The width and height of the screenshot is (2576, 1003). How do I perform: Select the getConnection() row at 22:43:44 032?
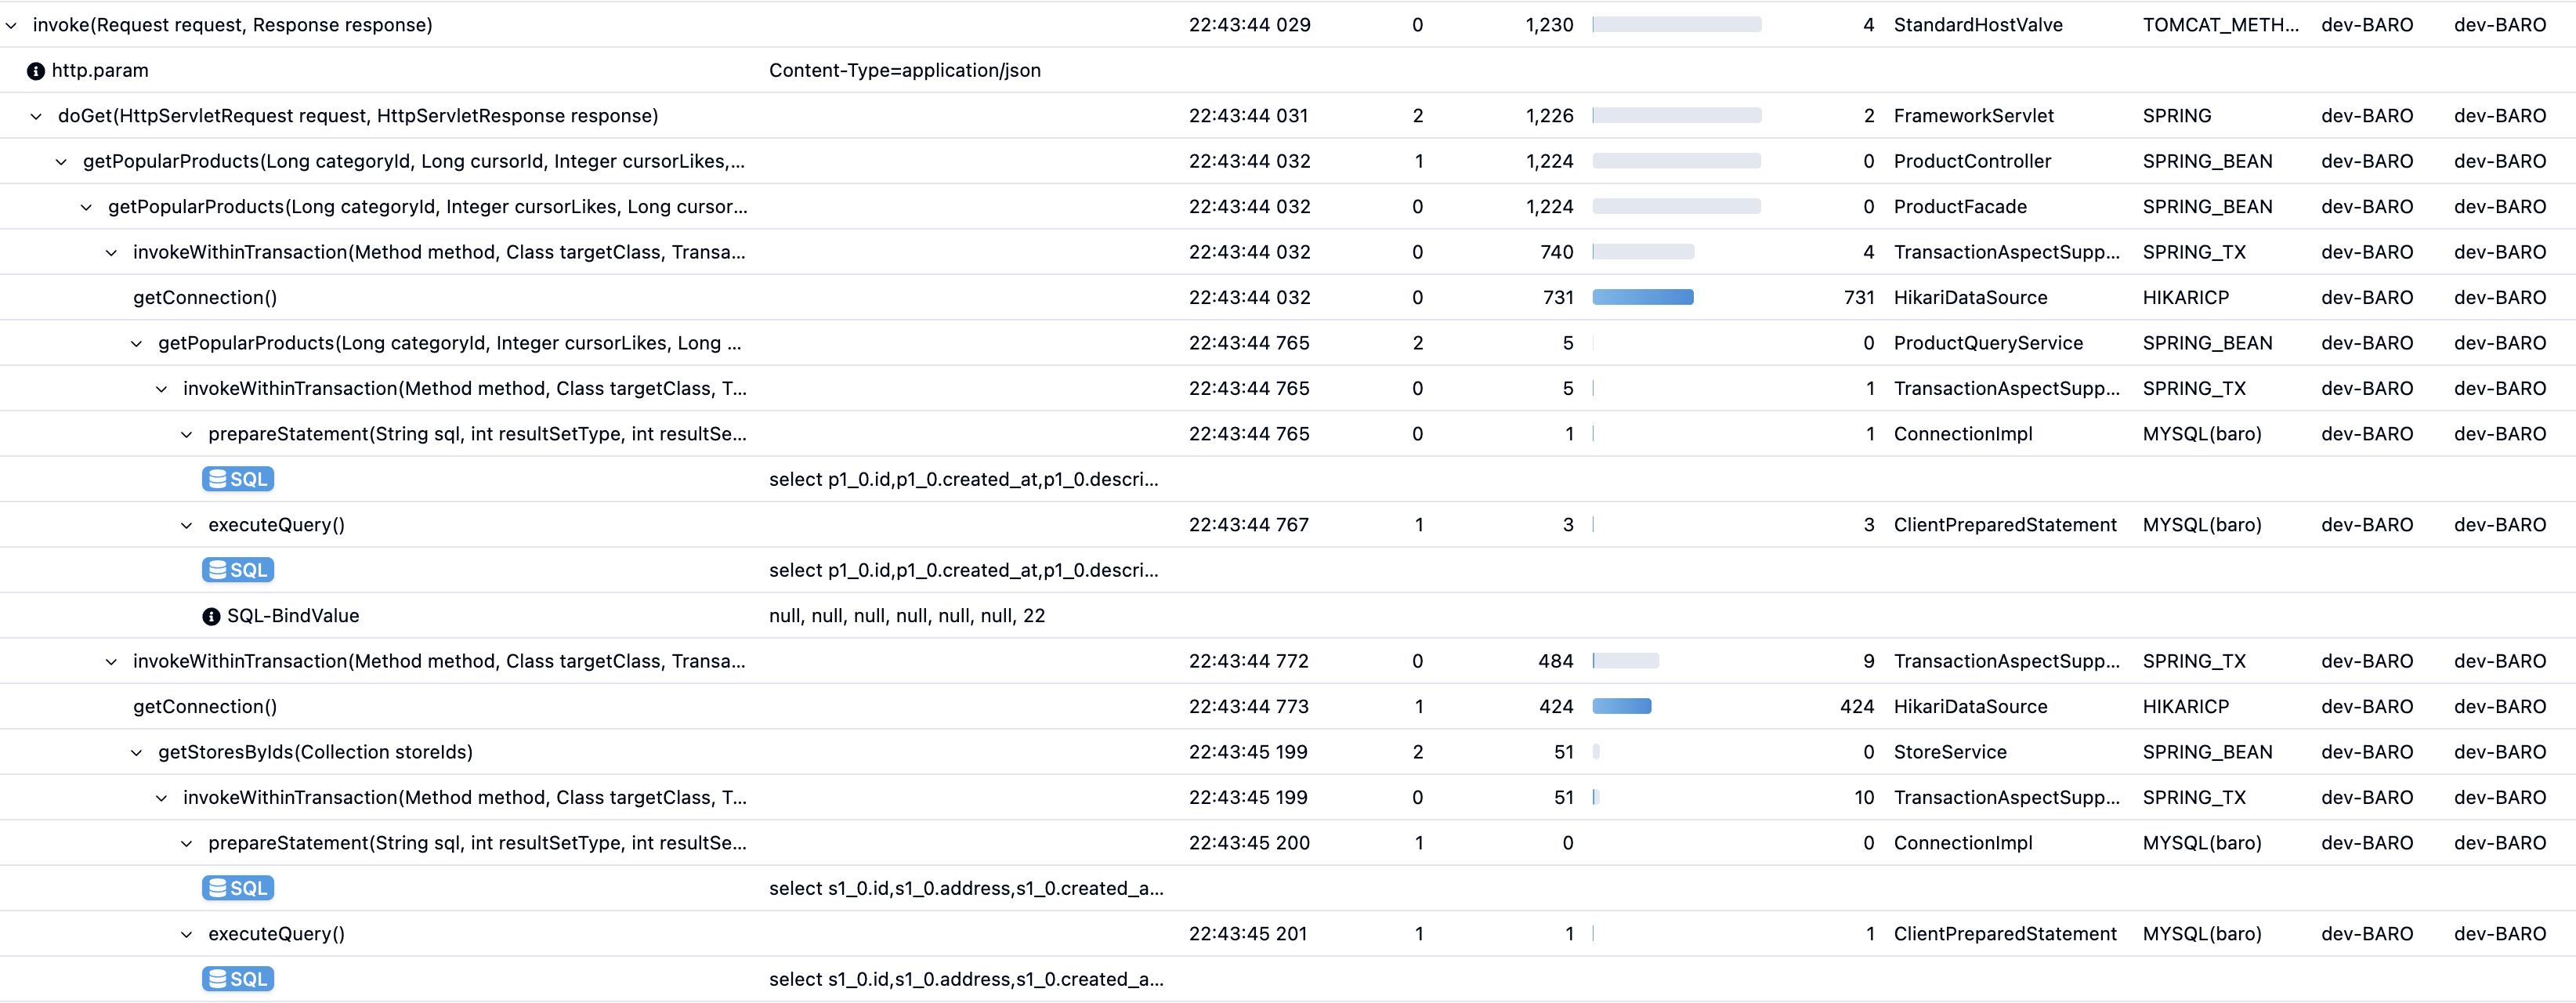pyautogui.click(x=205, y=297)
